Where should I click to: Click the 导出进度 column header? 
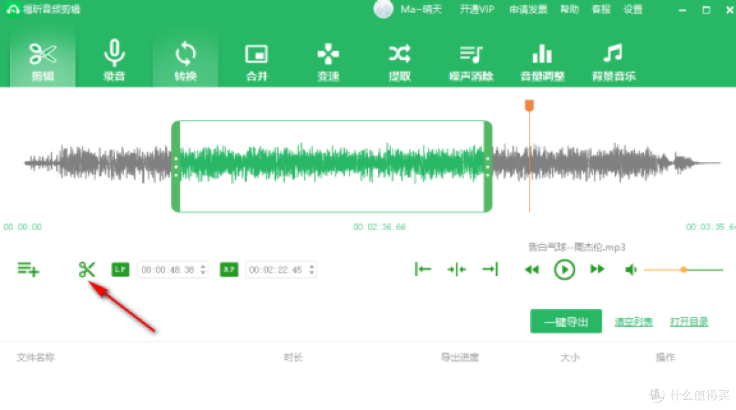[460, 358]
